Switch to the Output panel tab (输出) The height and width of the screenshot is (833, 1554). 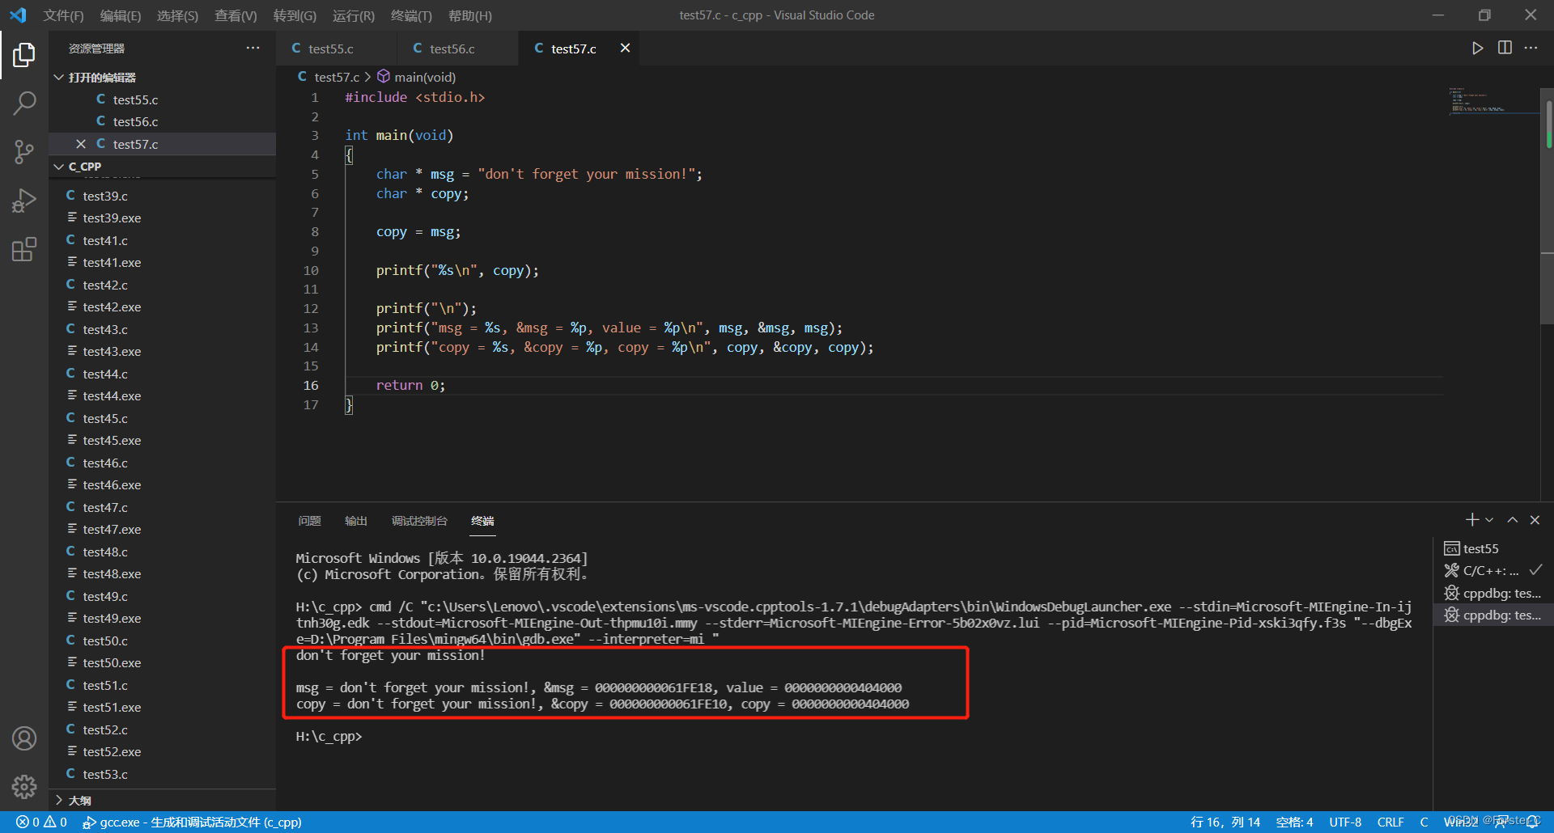click(x=356, y=521)
